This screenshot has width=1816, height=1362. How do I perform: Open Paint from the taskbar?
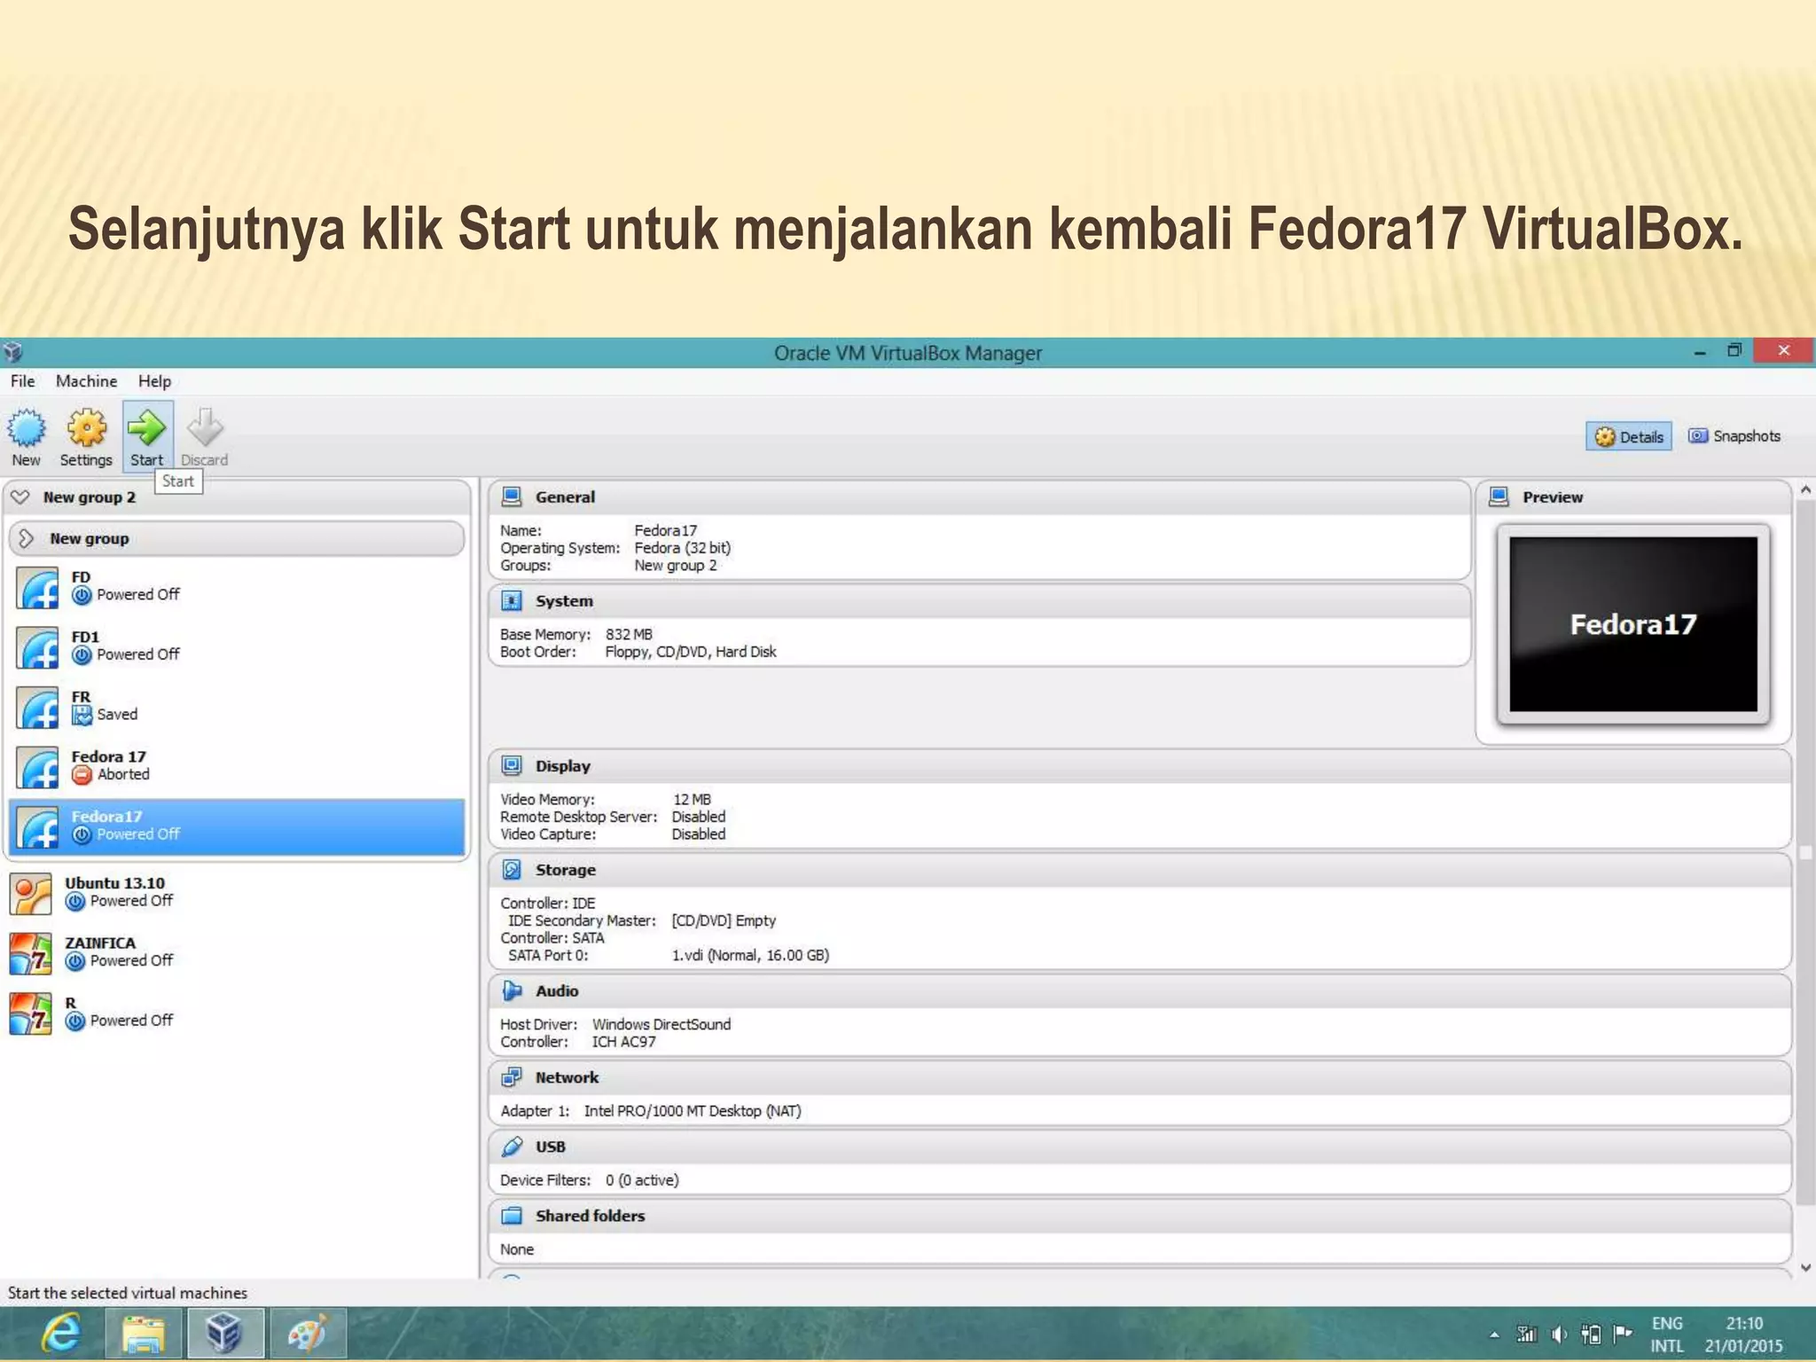point(307,1333)
